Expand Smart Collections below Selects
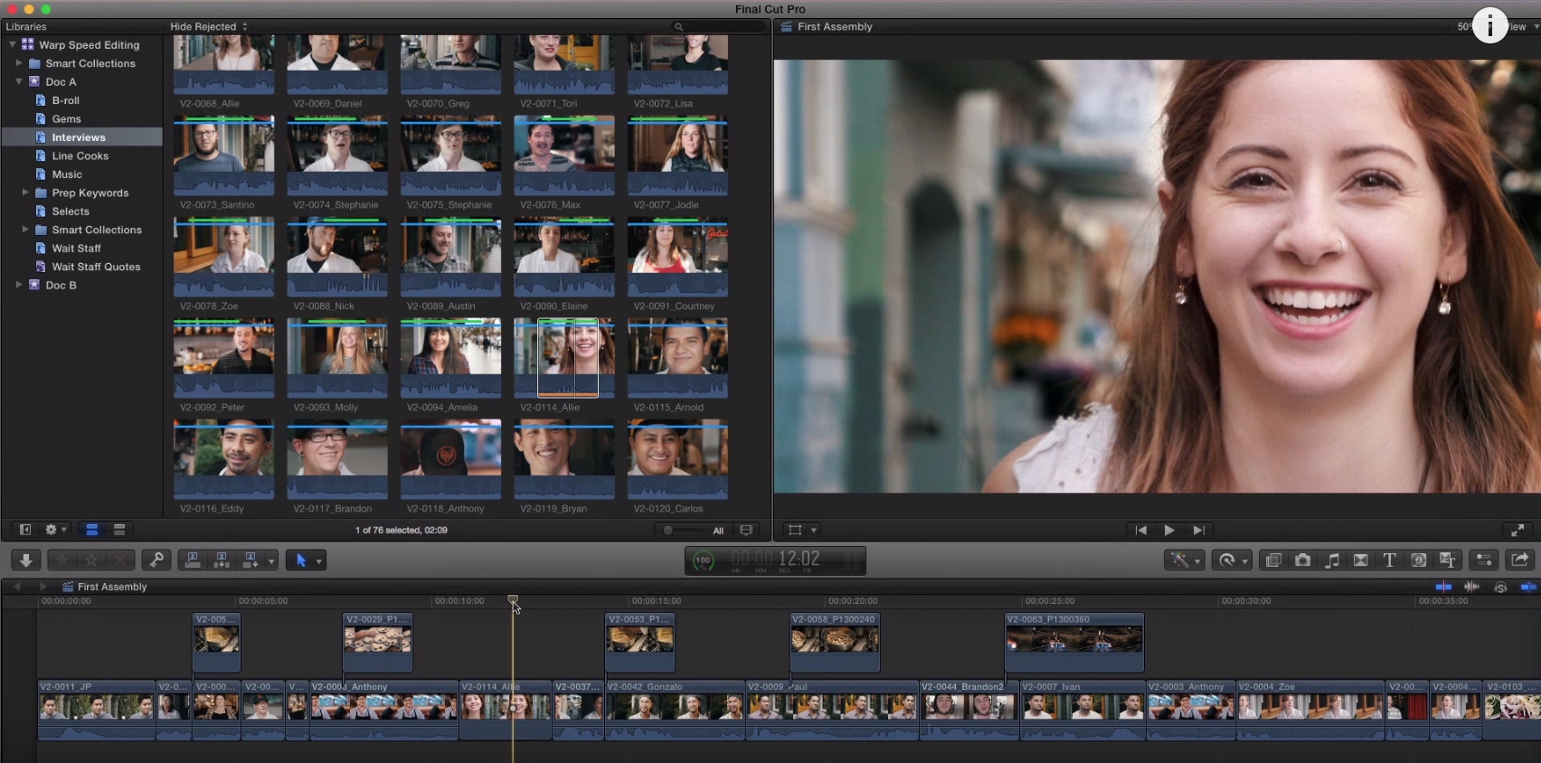 [x=25, y=230]
